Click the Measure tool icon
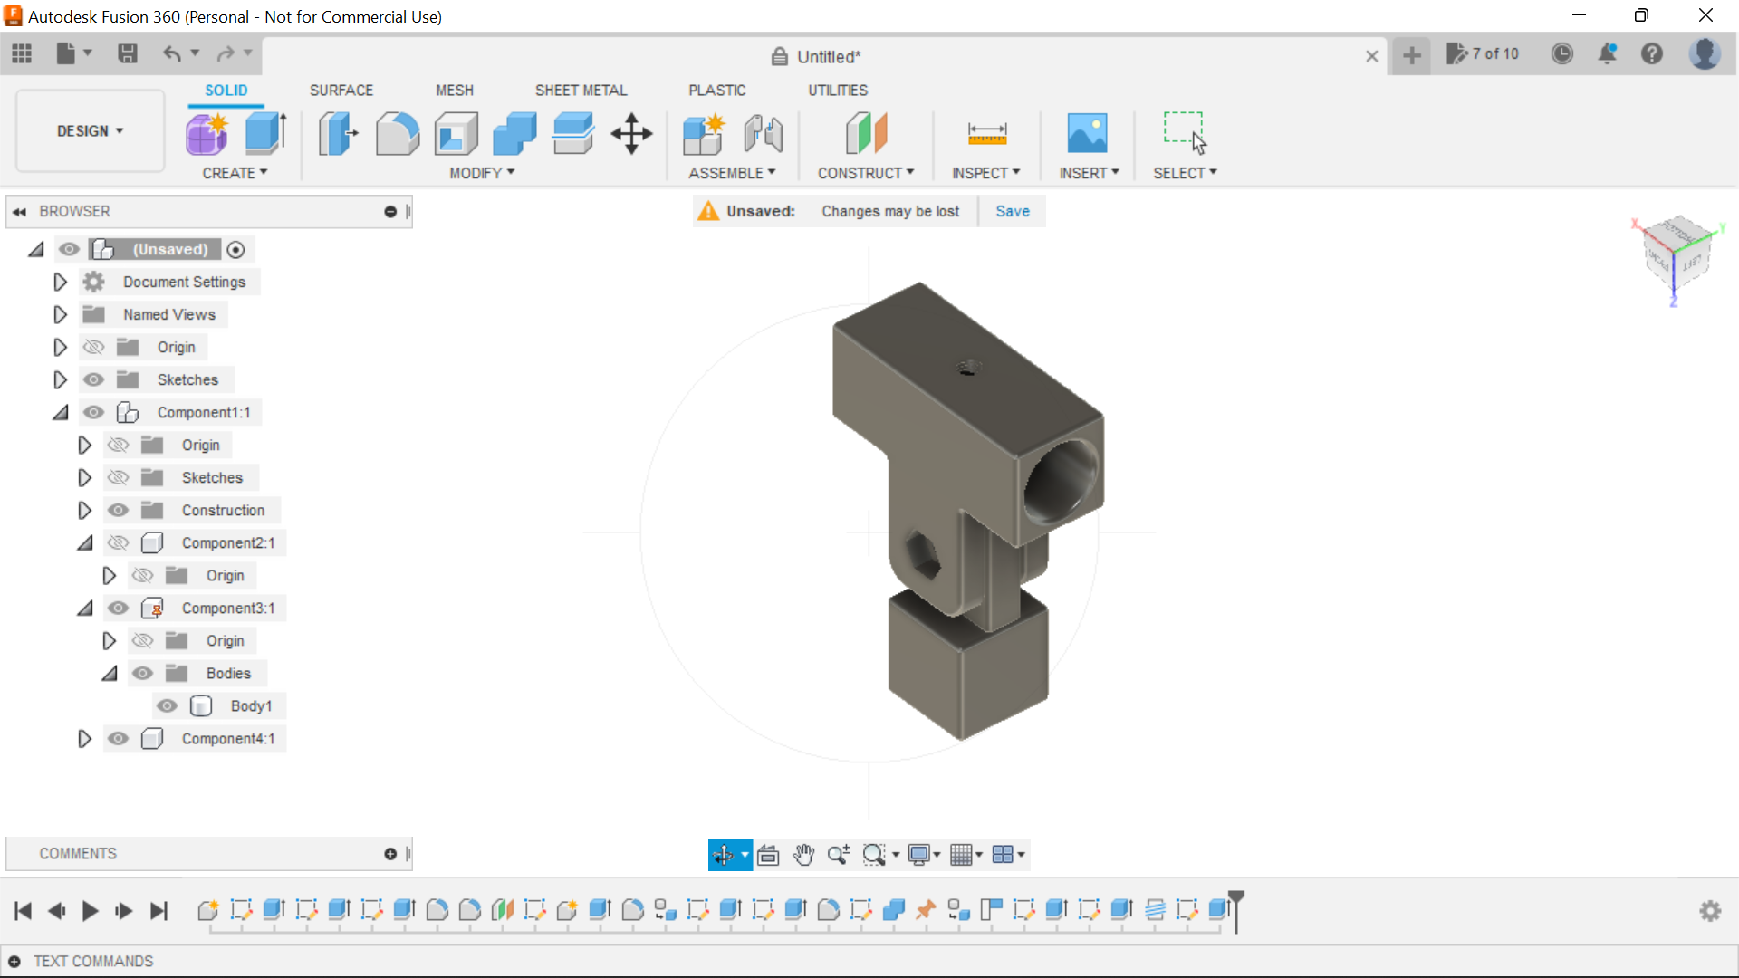The width and height of the screenshot is (1739, 978). (986, 134)
